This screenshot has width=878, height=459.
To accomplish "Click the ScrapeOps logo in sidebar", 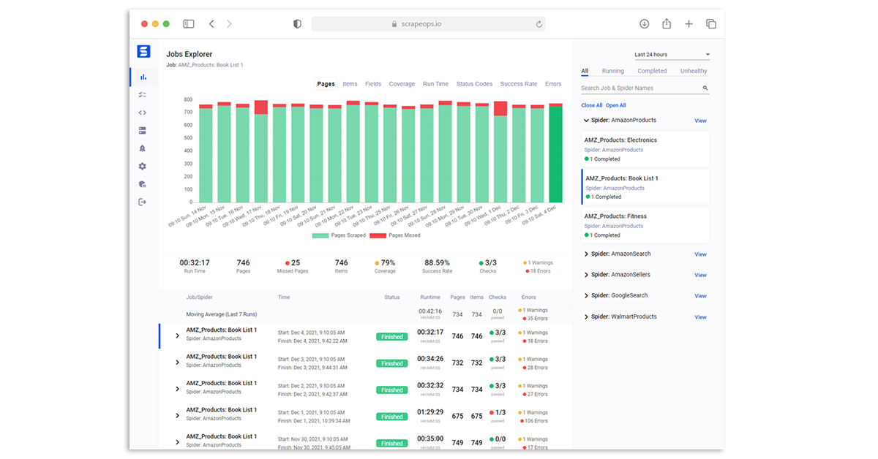I will click(x=143, y=52).
